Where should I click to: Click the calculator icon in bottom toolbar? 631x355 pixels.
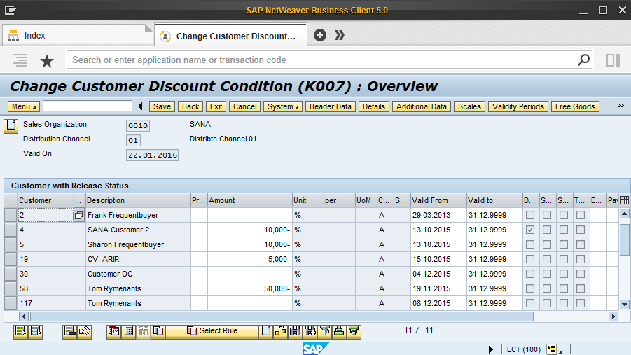(x=129, y=331)
